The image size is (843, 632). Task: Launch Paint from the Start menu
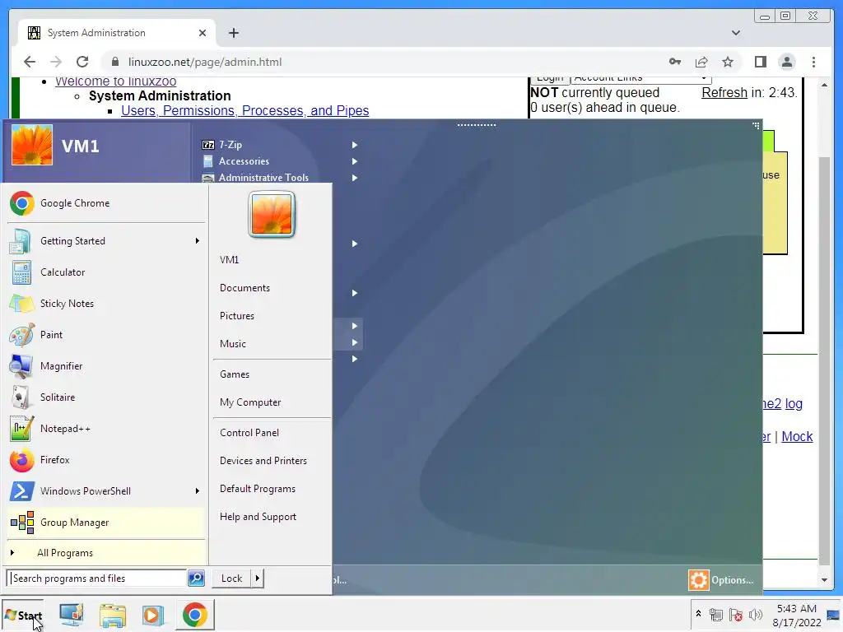[x=106, y=334]
